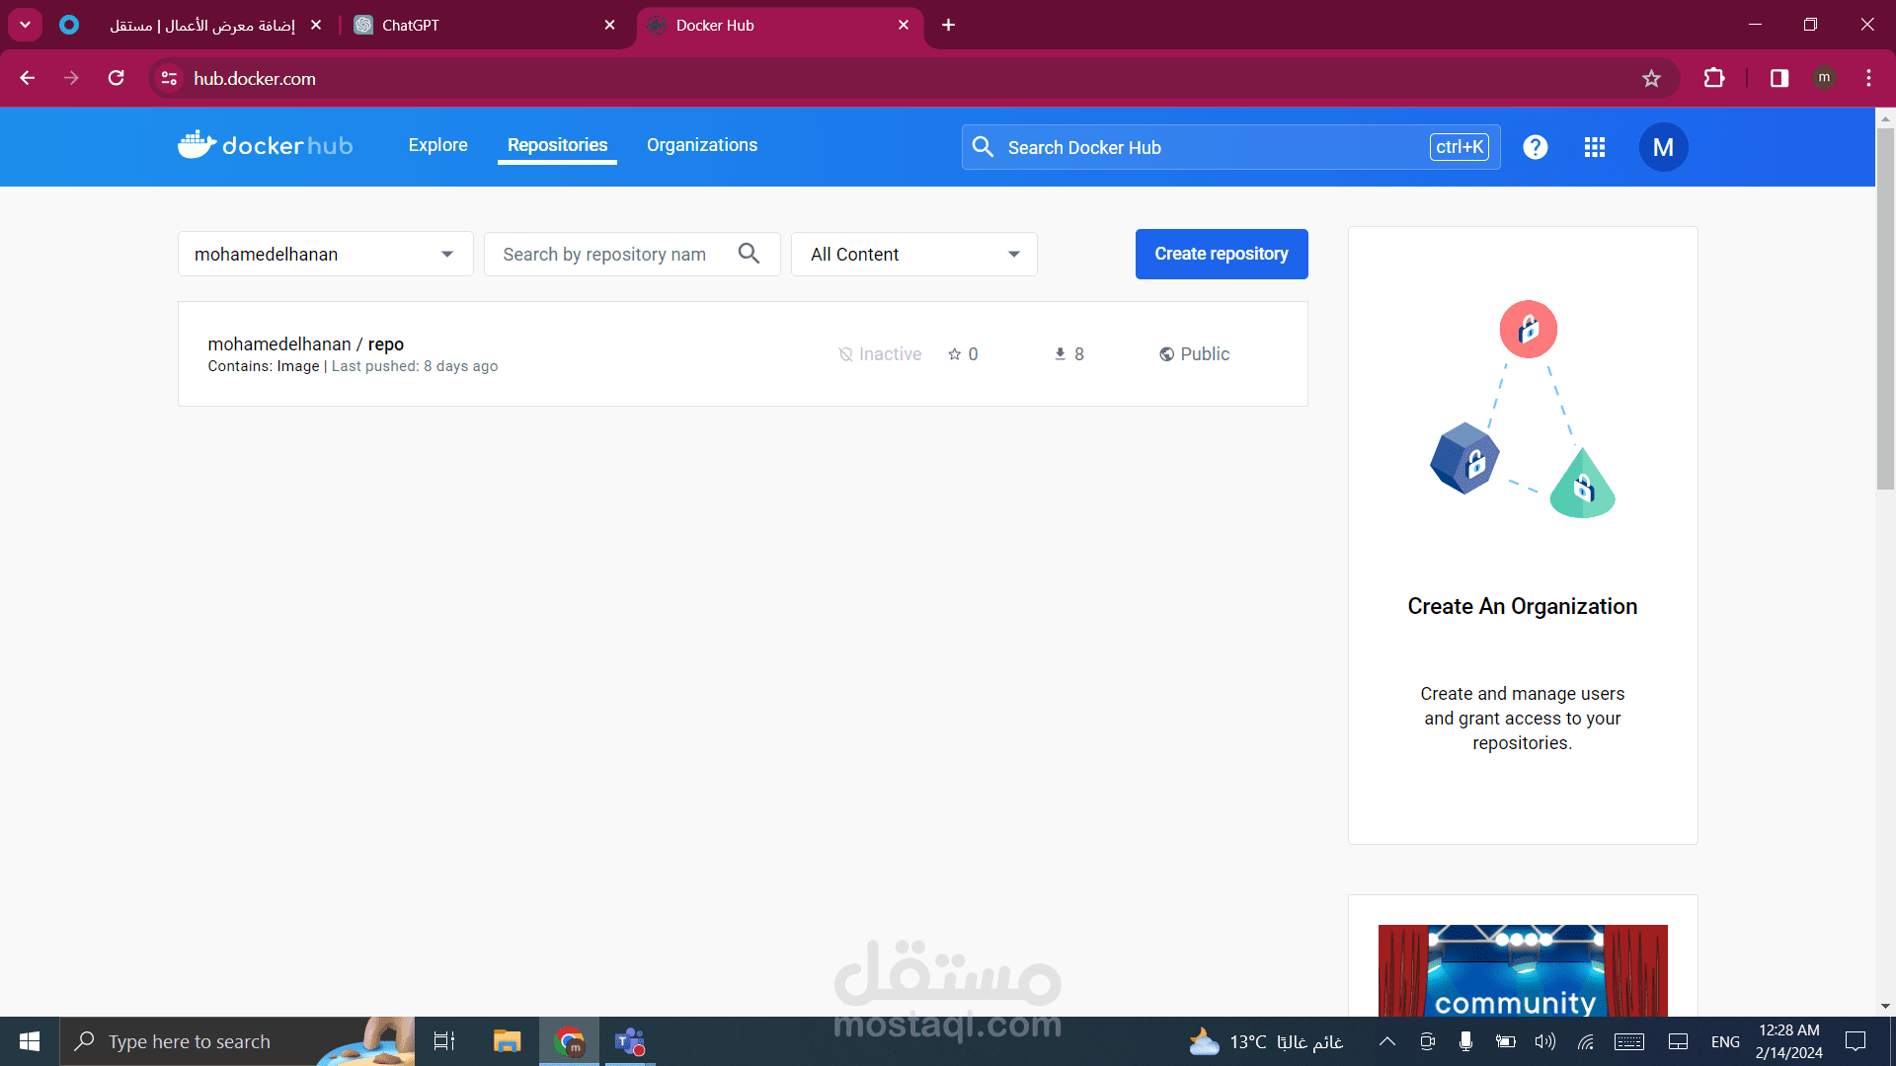Close the ChatGPT tab
Screen dimensions: 1896x1066
[609, 25]
